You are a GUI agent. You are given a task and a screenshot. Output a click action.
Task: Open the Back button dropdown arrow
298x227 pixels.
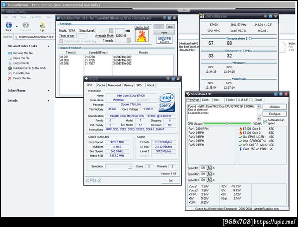(x=17, y=27)
